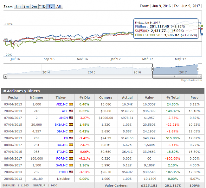Click the Compra column header

click(106, 98)
